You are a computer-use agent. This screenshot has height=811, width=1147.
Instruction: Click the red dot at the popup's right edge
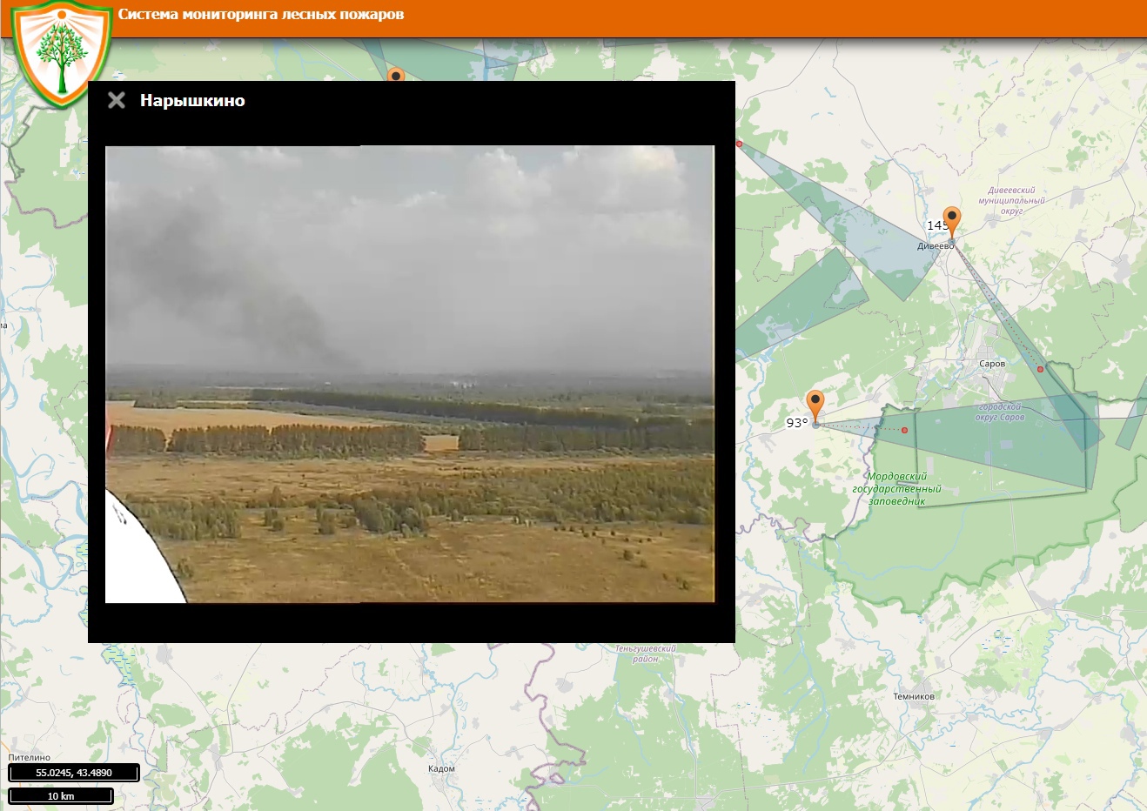pos(739,144)
